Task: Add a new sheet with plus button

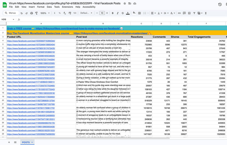Action: pyautogui.click(x=9, y=142)
